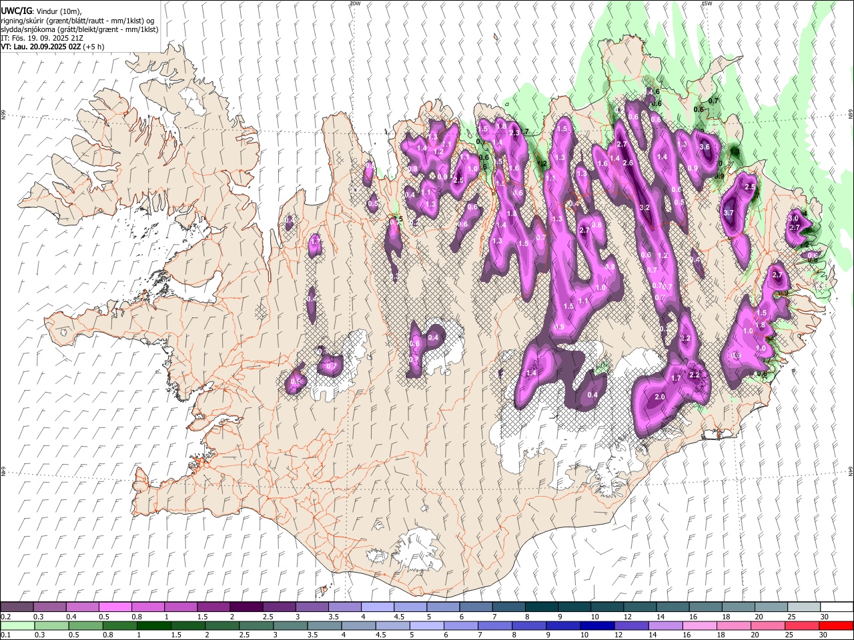Click the 3.2 snowfall value on the map
Screen dimensions: 854x640
[645, 208]
